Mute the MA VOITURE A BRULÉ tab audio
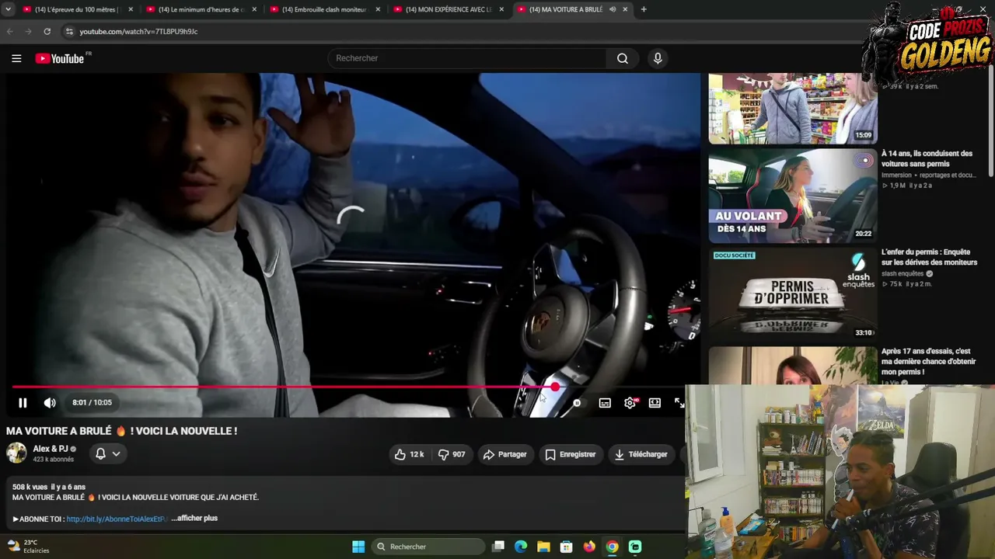 coord(613,9)
